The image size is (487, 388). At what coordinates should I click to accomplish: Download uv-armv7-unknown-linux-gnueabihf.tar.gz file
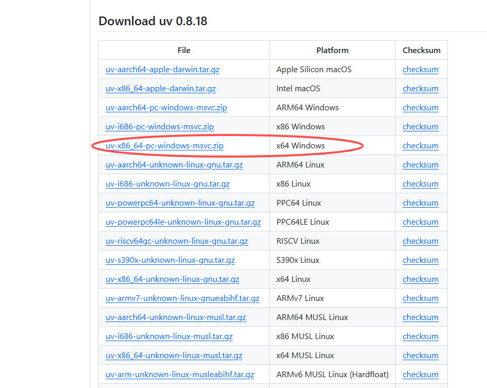click(182, 298)
